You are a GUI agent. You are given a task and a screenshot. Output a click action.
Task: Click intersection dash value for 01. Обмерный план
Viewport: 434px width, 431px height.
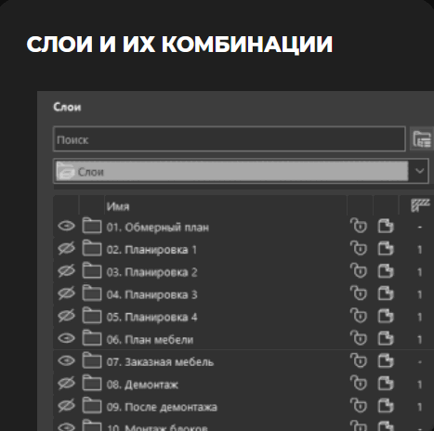(x=420, y=227)
